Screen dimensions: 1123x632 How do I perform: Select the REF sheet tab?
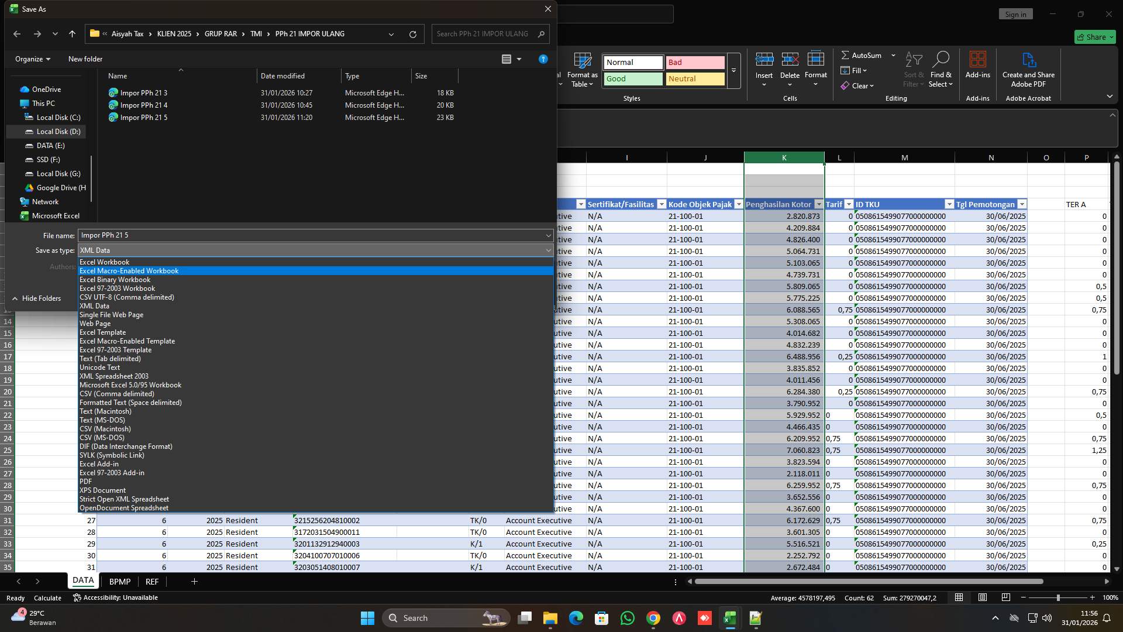[x=152, y=581]
